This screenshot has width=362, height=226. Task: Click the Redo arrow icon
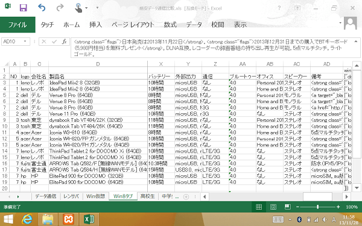pyautogui.click(x=60, y=8)
